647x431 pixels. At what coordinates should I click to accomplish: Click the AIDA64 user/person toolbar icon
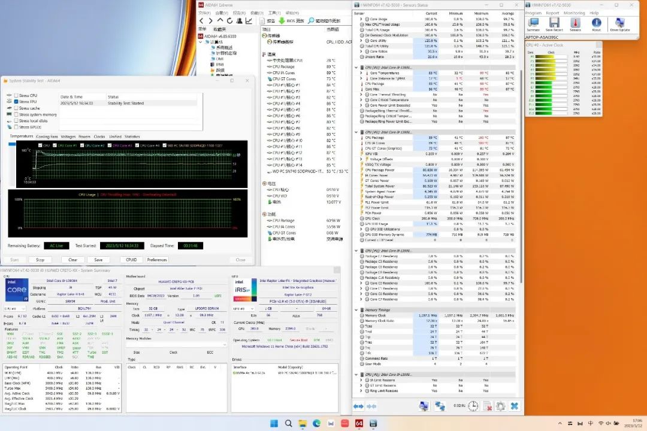point(239,20)
